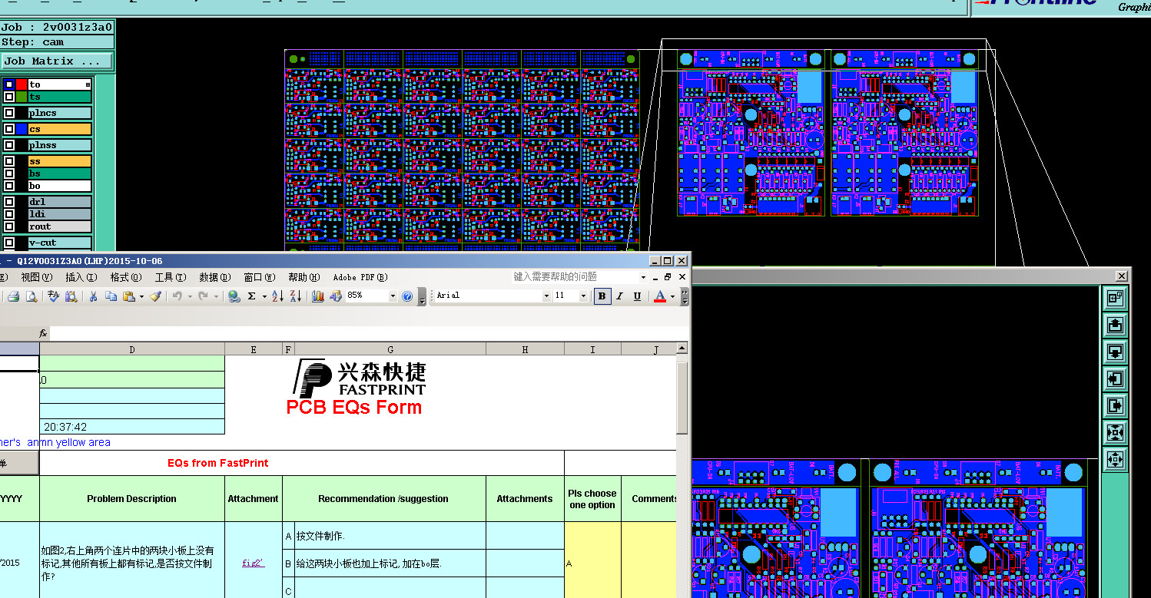1151x598 pixels.
Task: Click the AutoSum sigma icon
Action: click(251, 296)
